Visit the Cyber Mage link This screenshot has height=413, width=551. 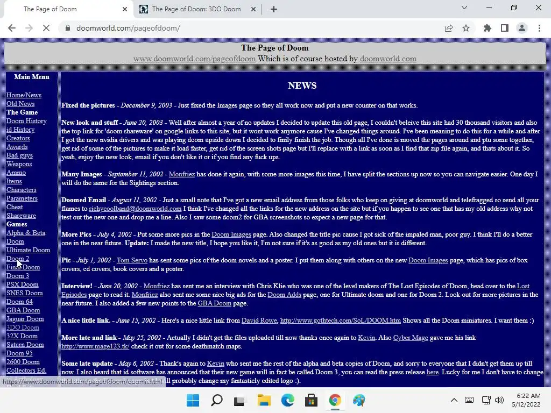tap(411, 338)
